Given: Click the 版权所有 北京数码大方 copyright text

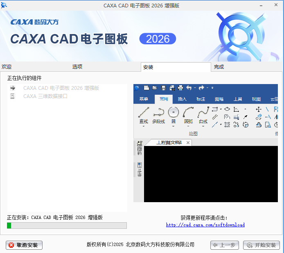Looking at the screenshot, I should [x=140, y=245].
